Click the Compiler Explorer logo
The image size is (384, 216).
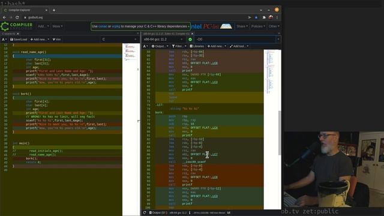[x=17, y=26]
